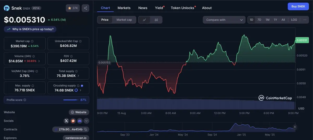Screen dimensions: 313x140
Task: Open the Discord social icon
Action: click(x=80, y=121)
